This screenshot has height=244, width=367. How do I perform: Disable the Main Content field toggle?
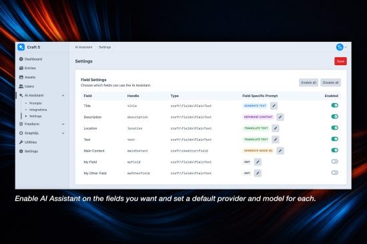coord(335,150)
